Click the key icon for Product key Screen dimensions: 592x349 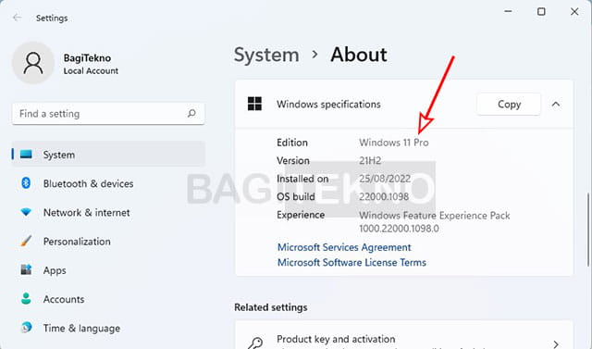click(255, 343)
